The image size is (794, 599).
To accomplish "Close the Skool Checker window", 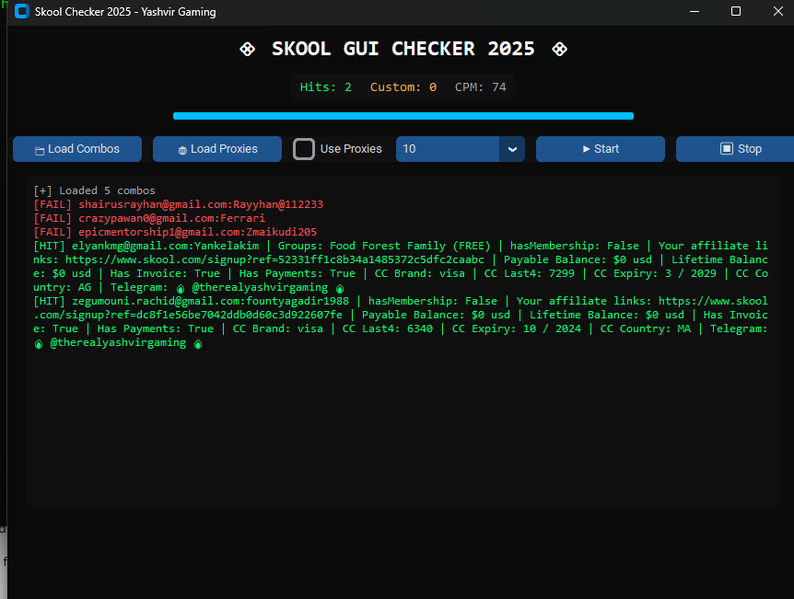I will 778,11.
